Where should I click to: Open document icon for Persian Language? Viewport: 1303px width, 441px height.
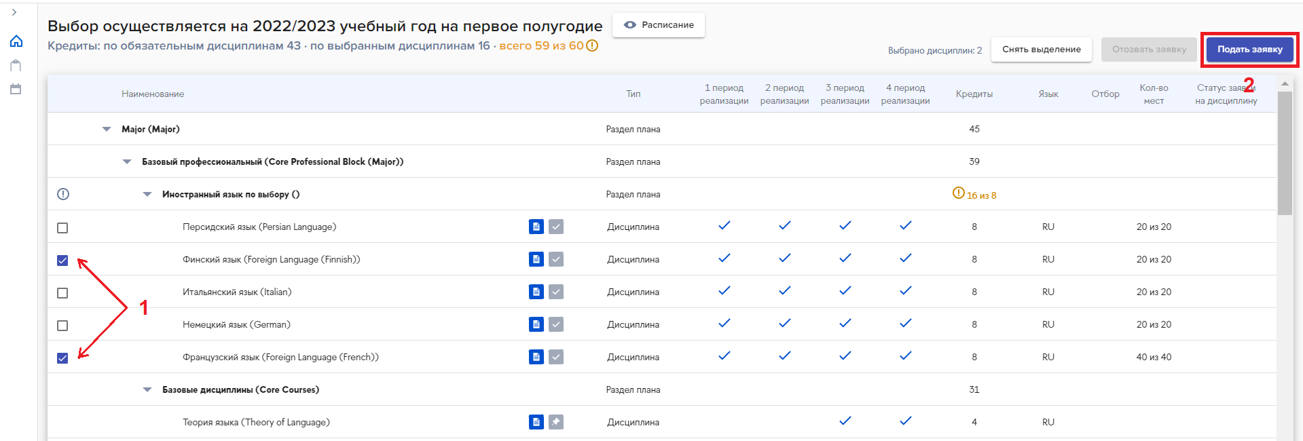click(536, 227)
